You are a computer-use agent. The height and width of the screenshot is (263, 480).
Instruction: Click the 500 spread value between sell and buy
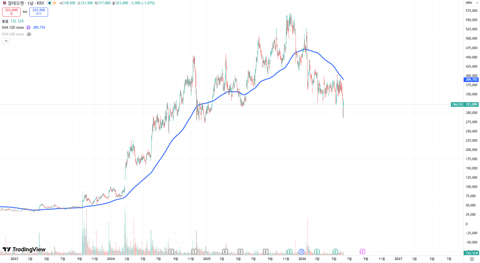25,12
